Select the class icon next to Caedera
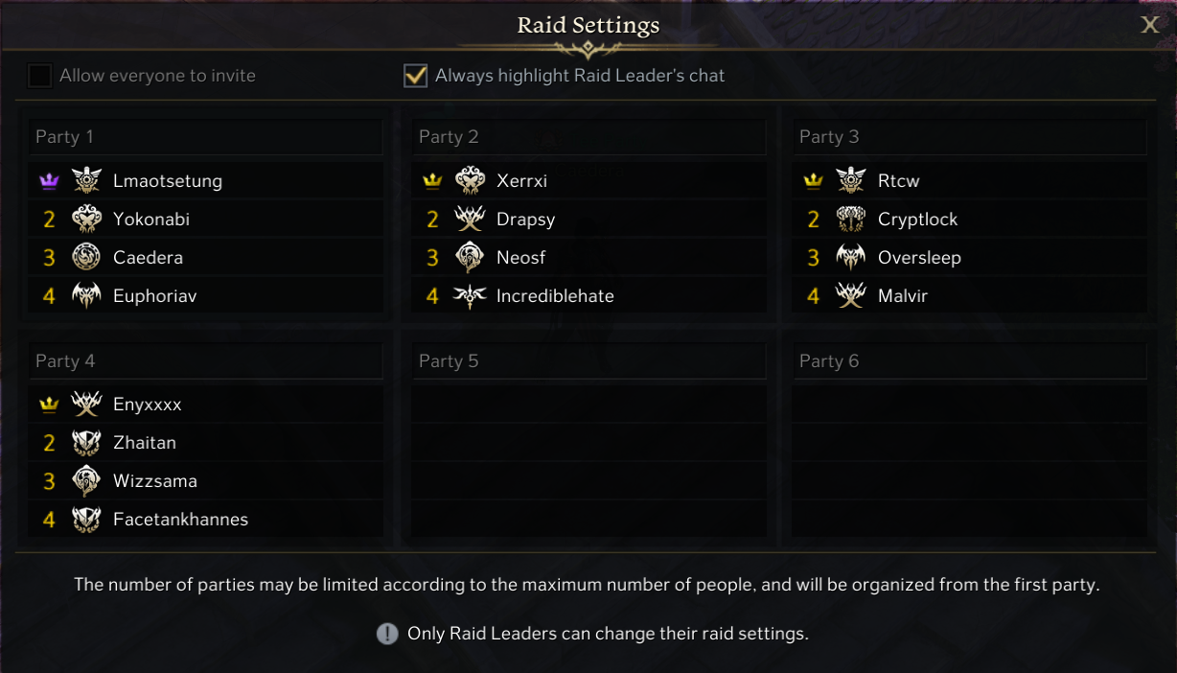The image size is (1177, 673). point(86,257)
